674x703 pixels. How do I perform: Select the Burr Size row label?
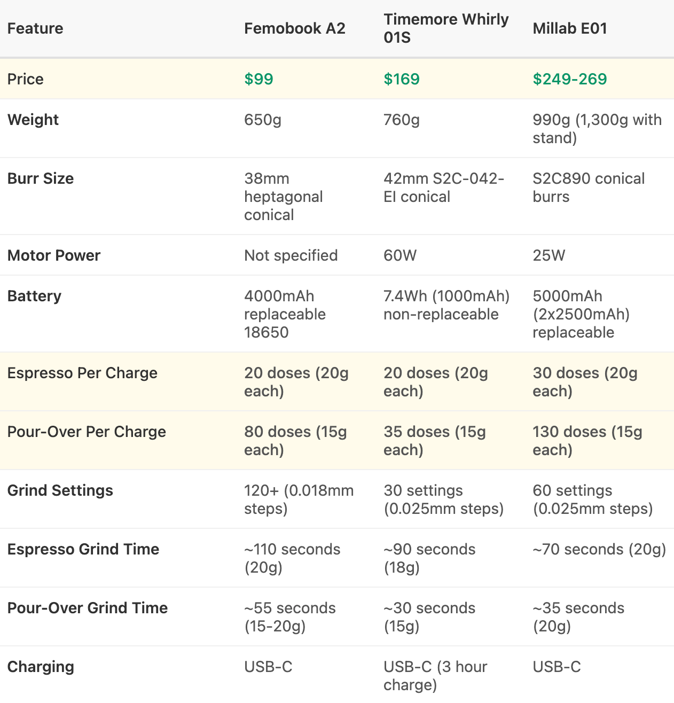click(41, 178)
